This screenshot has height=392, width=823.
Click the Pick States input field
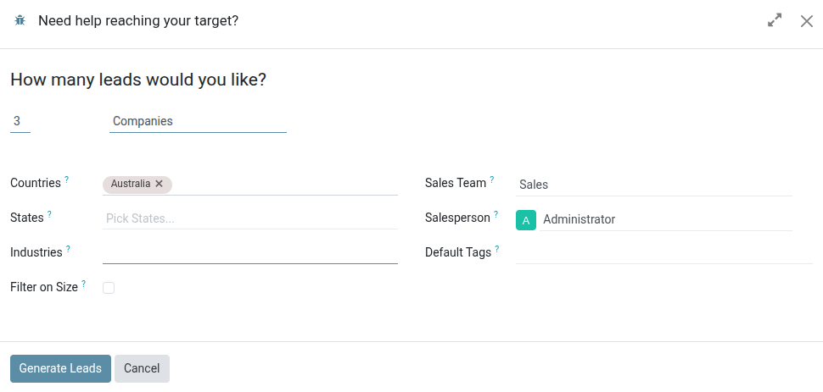coord(249,218)
